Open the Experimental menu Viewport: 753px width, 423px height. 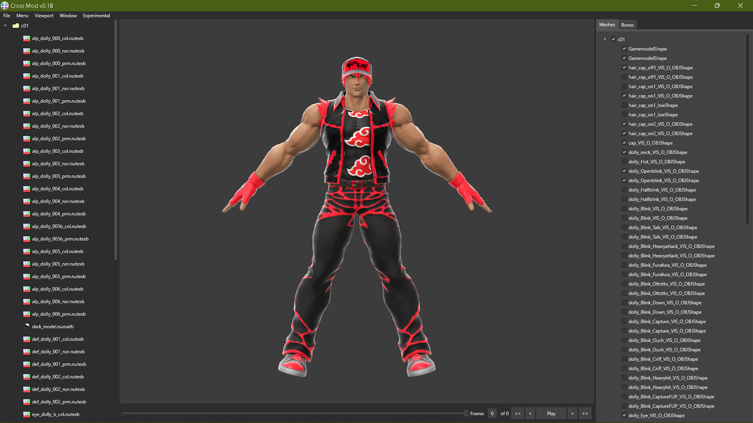[96, 16]
